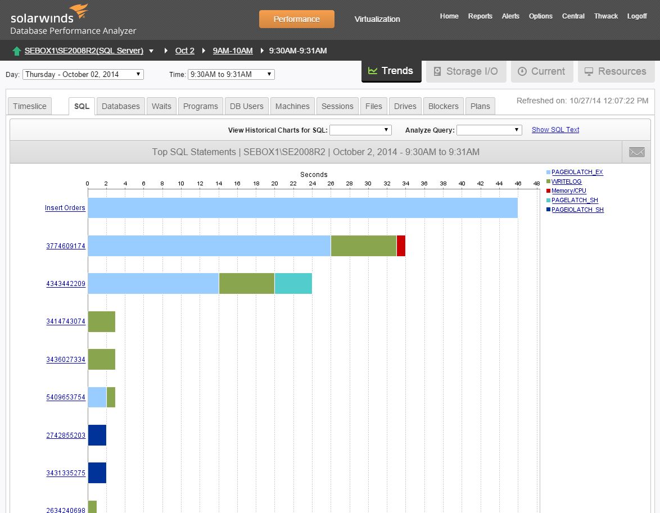Click the PAGELATCH_SH legend link
Screen dimensions: 660x513
pos(575,201)
